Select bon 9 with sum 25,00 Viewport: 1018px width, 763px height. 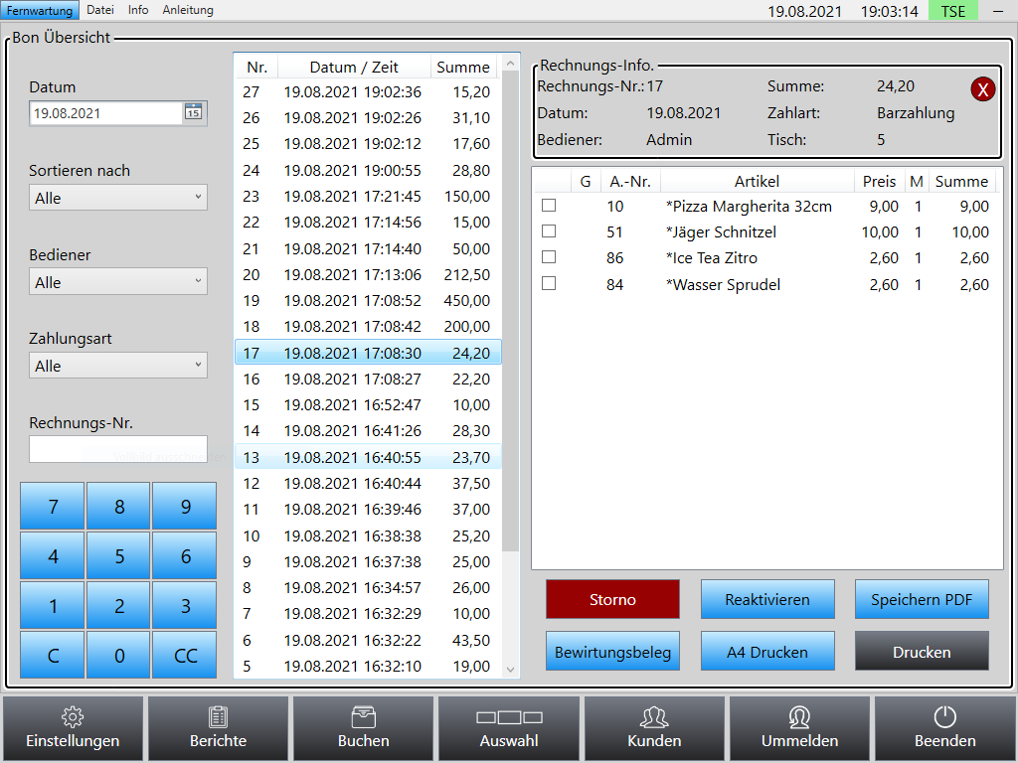(x=368, y=562)
